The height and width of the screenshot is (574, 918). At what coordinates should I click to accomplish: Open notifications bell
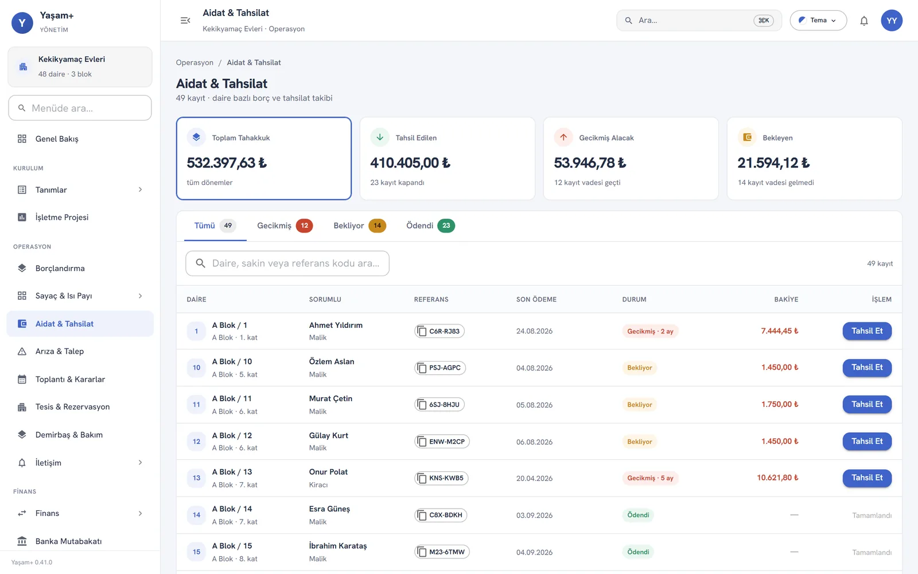(863, 21)
